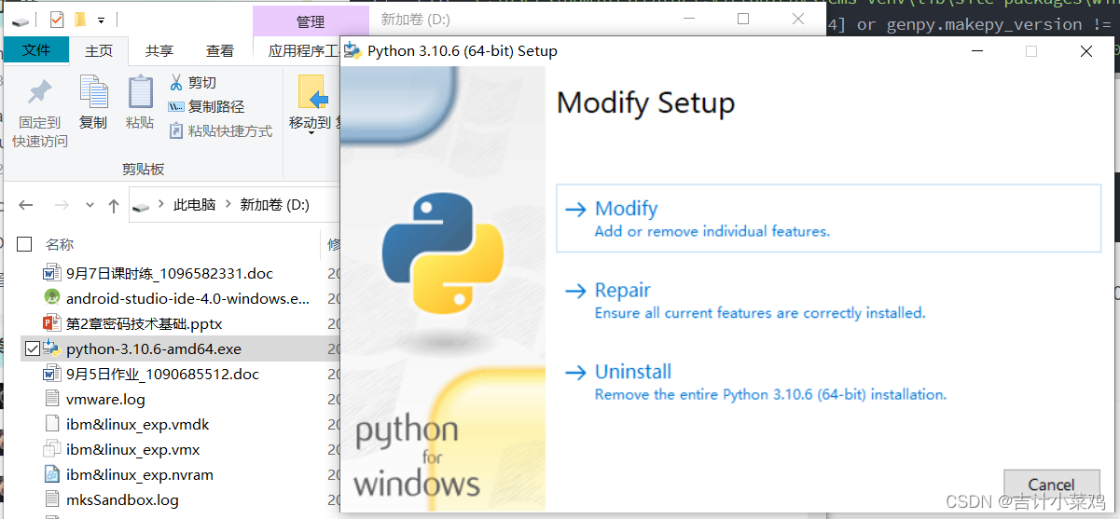Open the Customize Quick Access Toolbar dropdown
The width and height of the screenshot is (1120, 519).
pos(101,20)
